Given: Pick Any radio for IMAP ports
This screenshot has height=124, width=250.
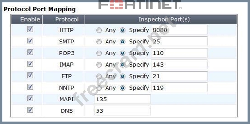Looking at the screenshot, I should (99, 65).
